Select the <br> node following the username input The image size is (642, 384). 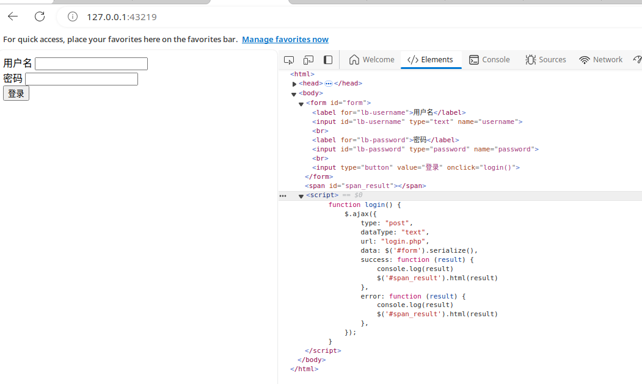[x=320, y=131]
